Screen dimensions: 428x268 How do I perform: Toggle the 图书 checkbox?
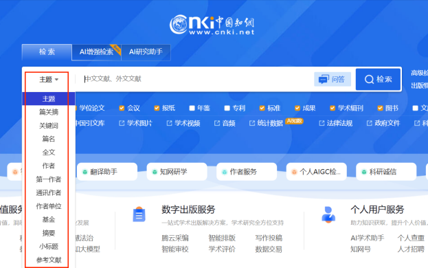(380, 108)
